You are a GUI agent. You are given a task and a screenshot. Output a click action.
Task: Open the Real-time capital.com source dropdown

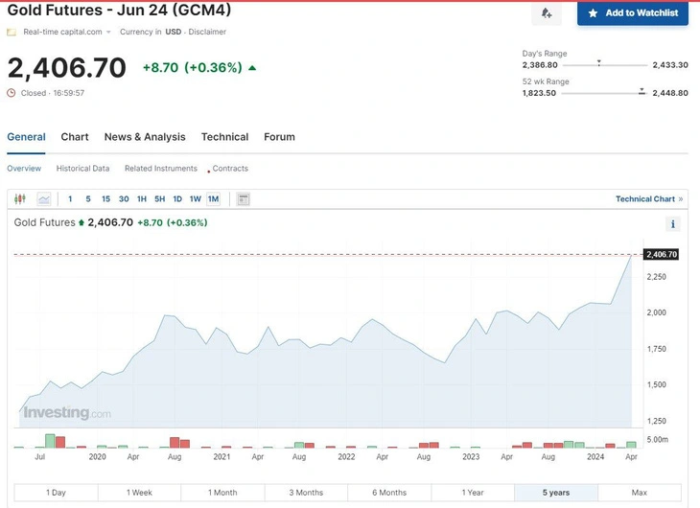point(108,32)
